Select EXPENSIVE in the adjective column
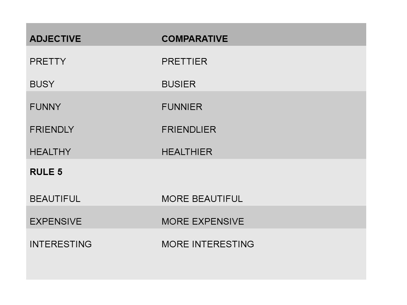Image resolution: width=407 pixels, height=305 pixels. coord(55,222)
